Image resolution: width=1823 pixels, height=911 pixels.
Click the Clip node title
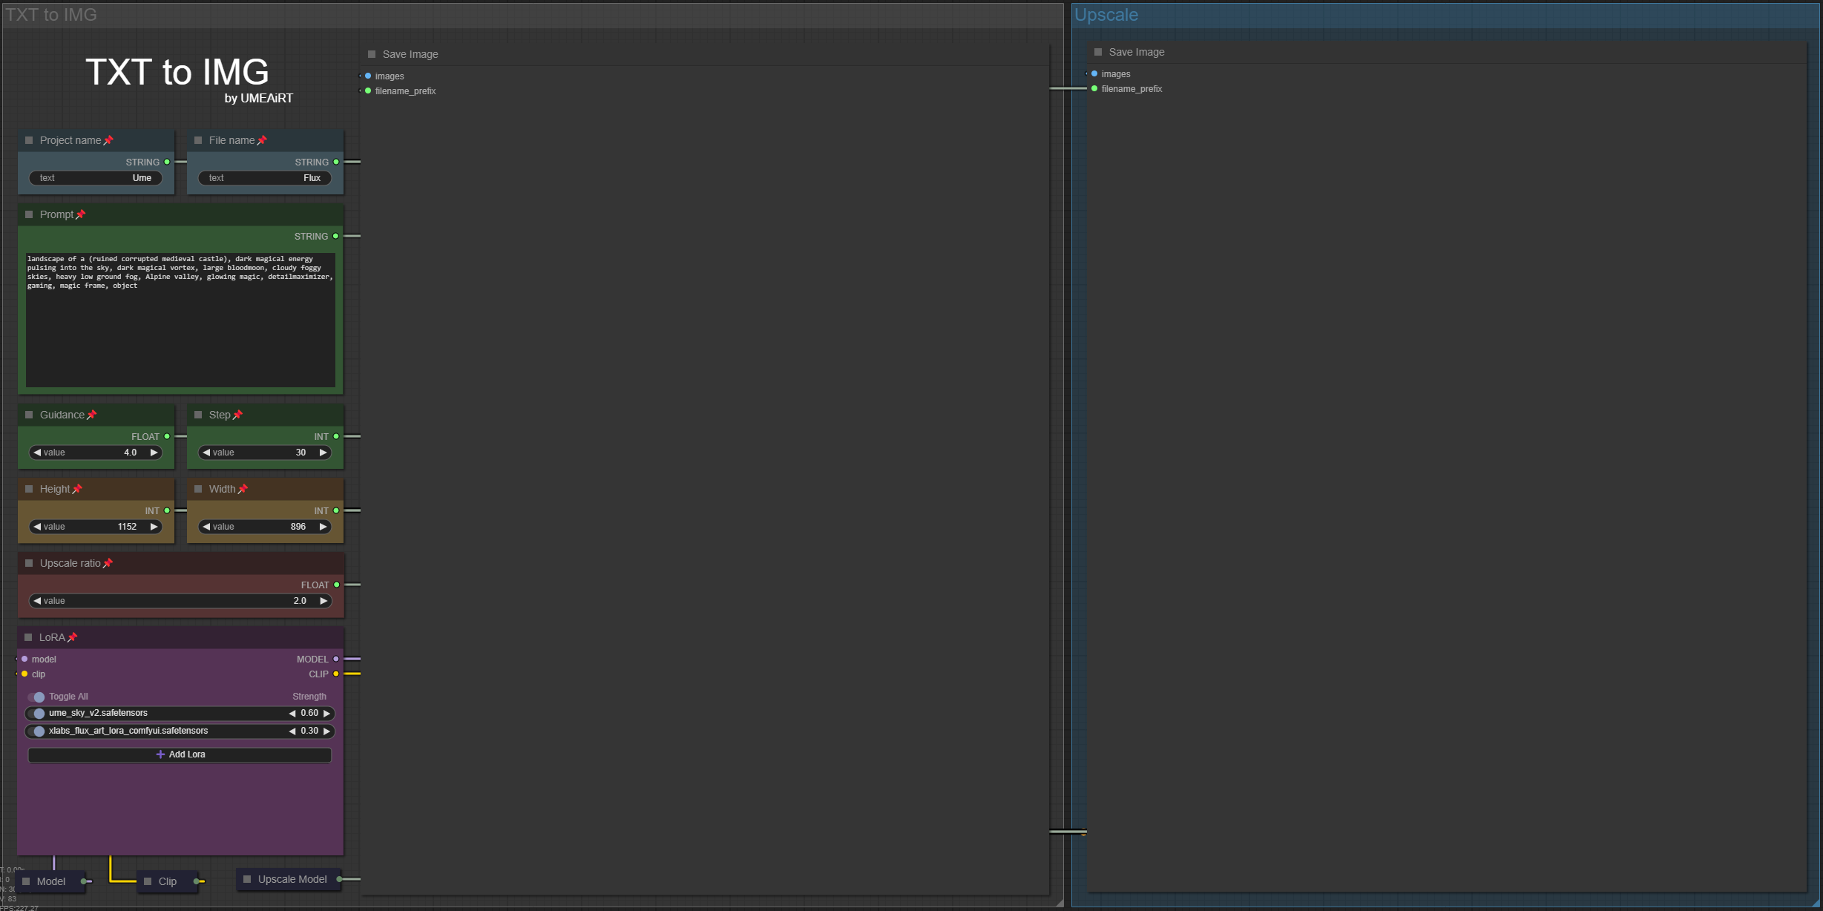point(168,881)
